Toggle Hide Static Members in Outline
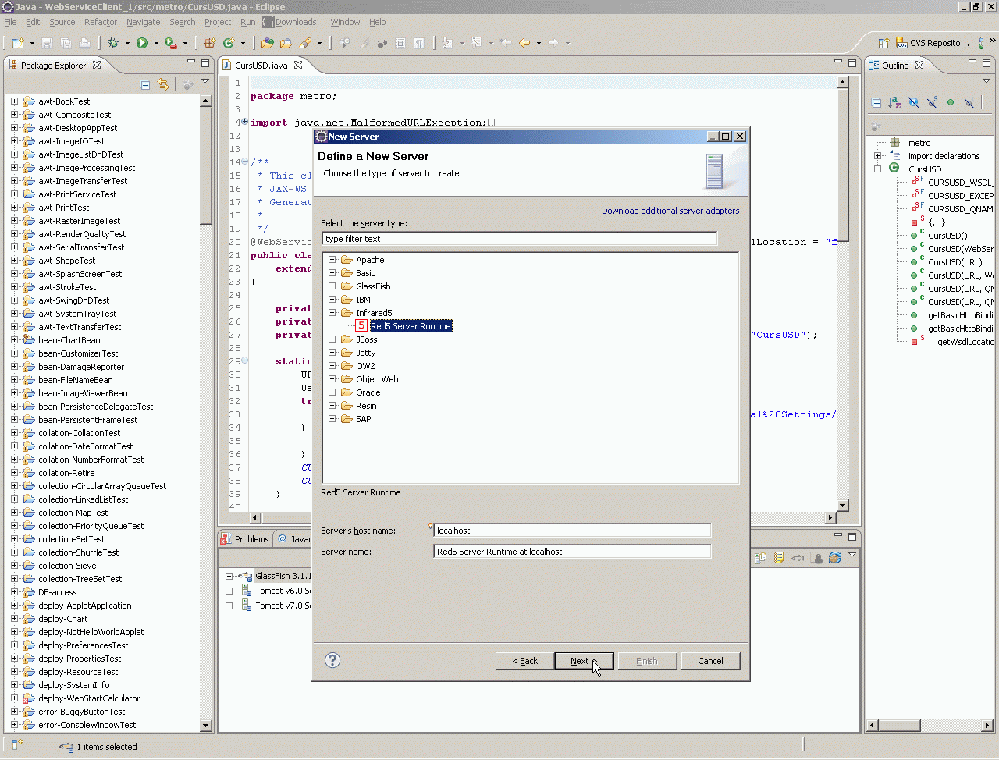The image size is (999, 760). pyautogui.click(x=932, y=102)
